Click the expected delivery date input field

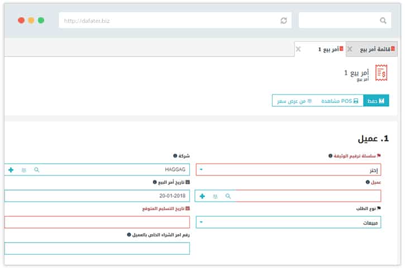[x=97, y=222]
